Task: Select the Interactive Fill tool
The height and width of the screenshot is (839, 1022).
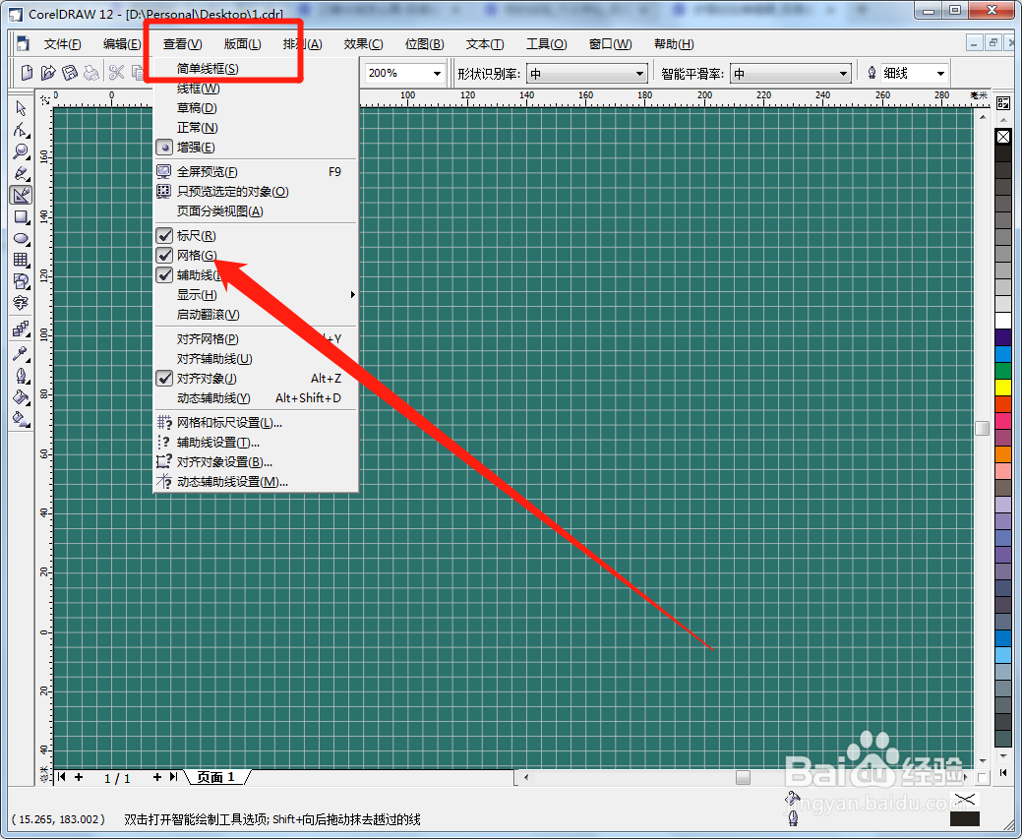Action: pos(21,419)
